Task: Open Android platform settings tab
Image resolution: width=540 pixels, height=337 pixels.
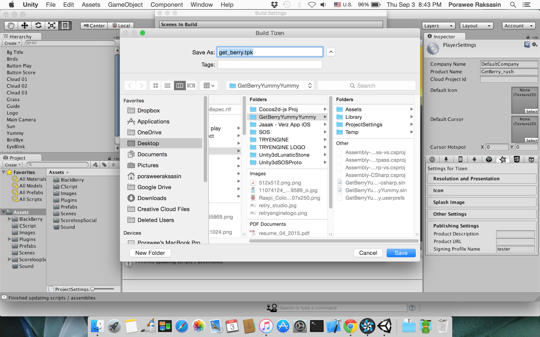Action: click(x=474, y=159)
